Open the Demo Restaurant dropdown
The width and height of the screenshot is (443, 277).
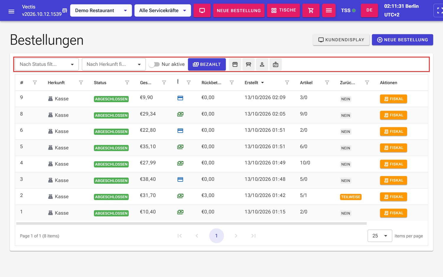tap(101, 11)
